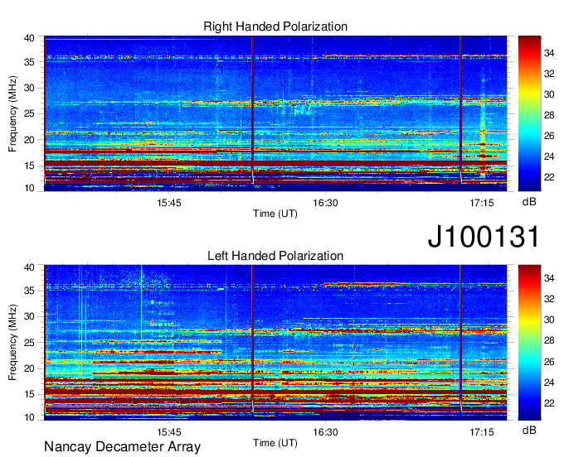Click the 28 dB label on the upper color bar

click(549, 115)
